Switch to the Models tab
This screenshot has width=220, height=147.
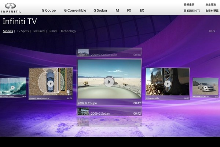point(8,31)
